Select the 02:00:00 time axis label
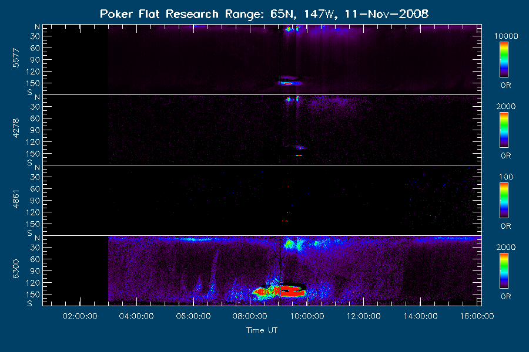This screenshot has height=352, width=529. (x=80, y=316)
